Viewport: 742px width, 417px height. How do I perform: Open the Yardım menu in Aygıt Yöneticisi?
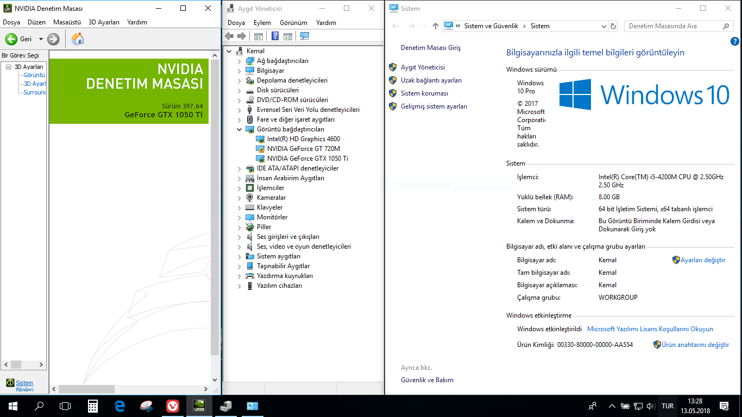[326, 23]
